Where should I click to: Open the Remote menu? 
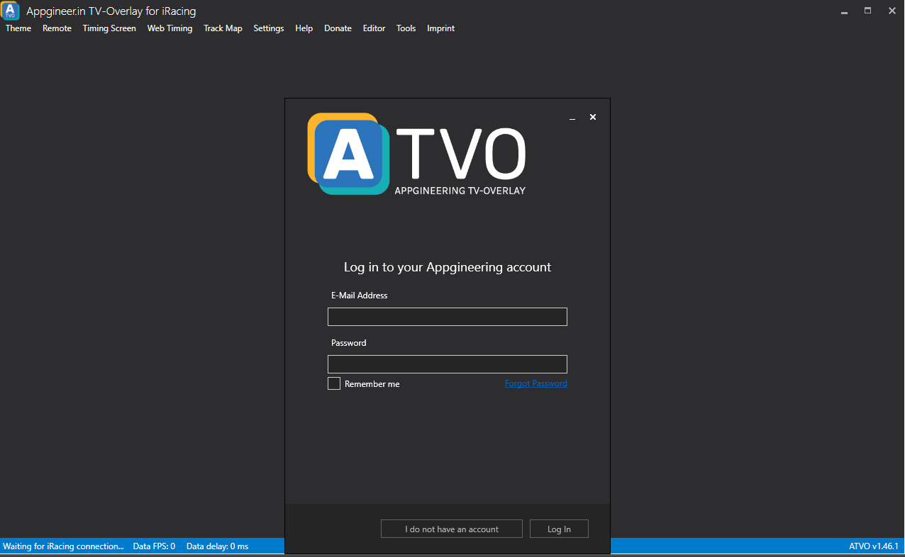click(x=57, y=28)
